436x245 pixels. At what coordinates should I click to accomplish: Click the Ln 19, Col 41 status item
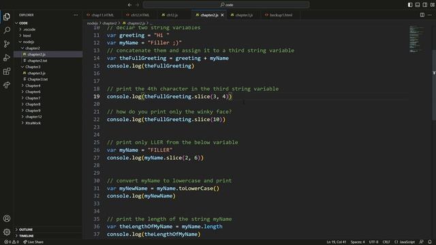(336, 242)
